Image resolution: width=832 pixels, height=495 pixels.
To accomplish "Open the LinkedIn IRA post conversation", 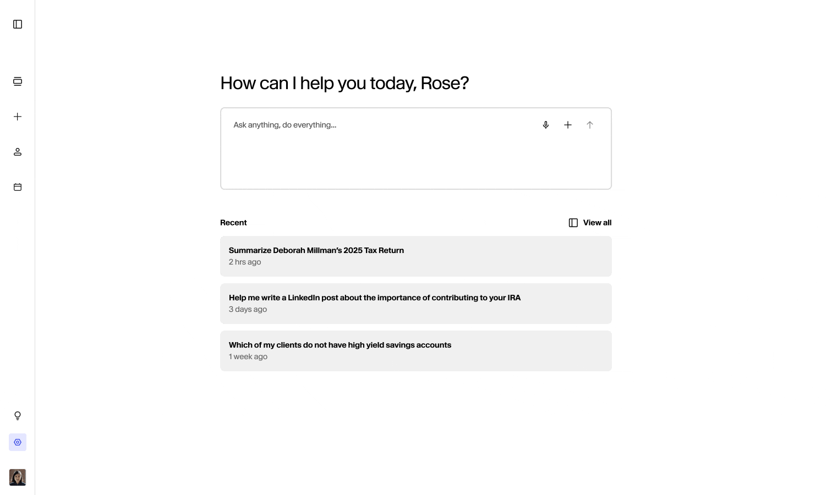I will (x=416, y=304).
